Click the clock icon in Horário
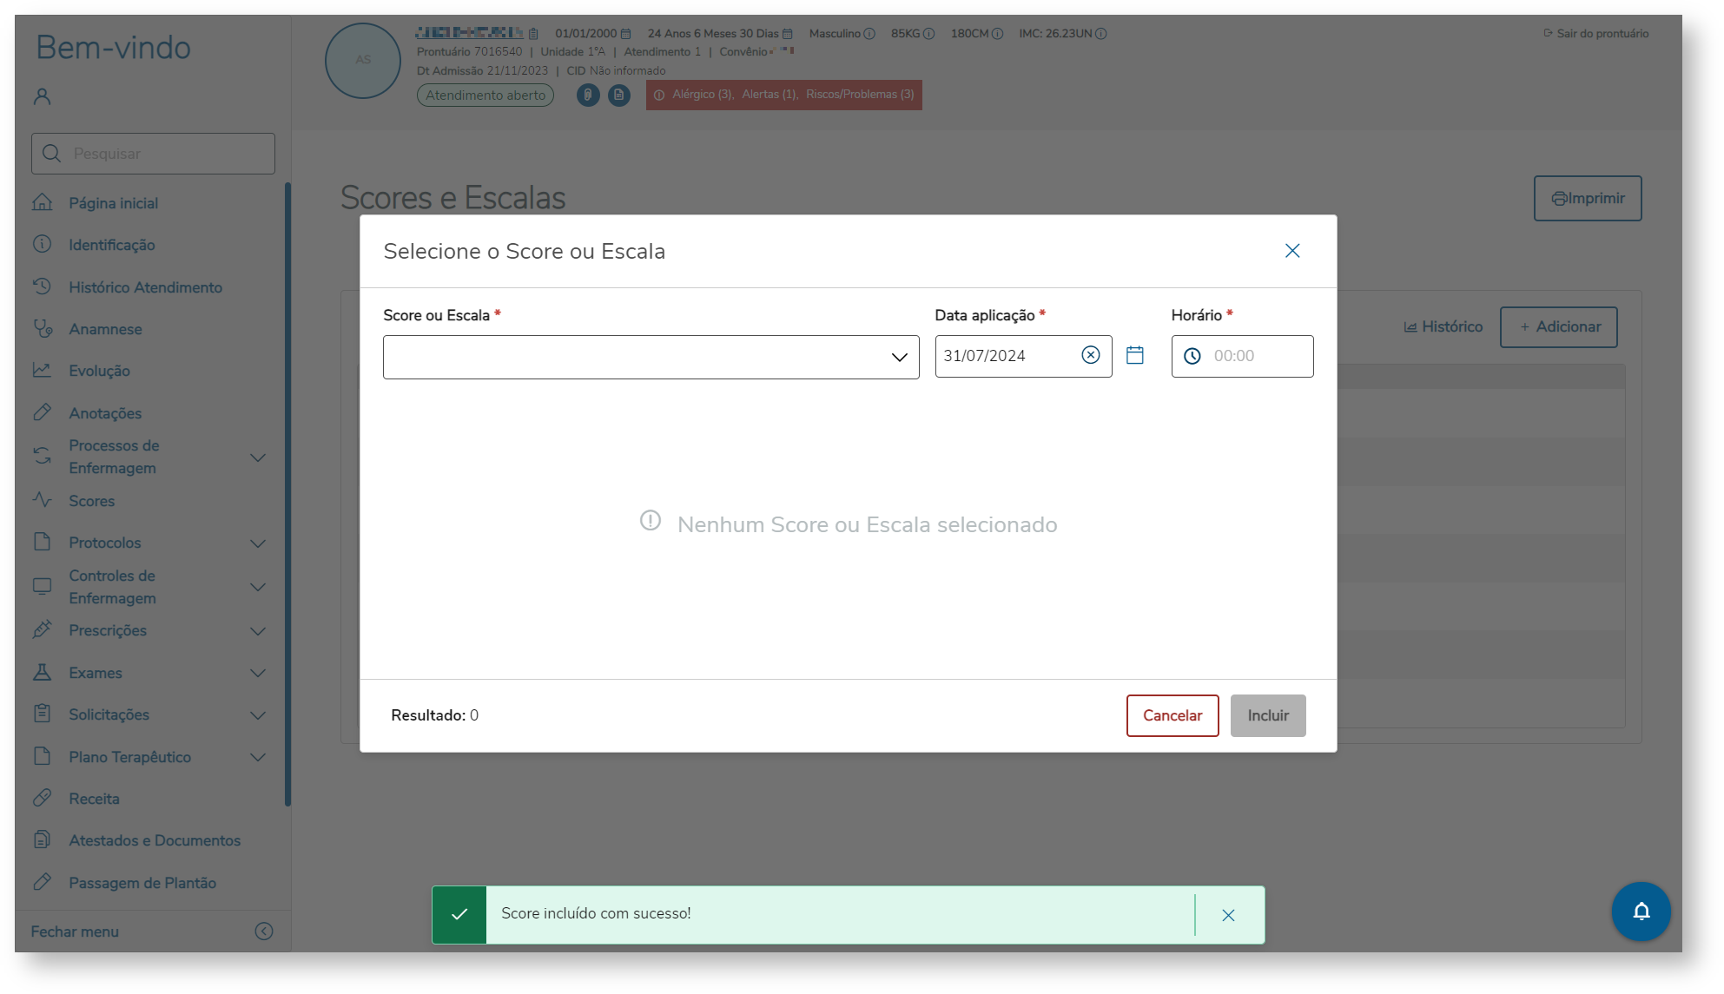 pyautogui.click(x=1192, y=356)
